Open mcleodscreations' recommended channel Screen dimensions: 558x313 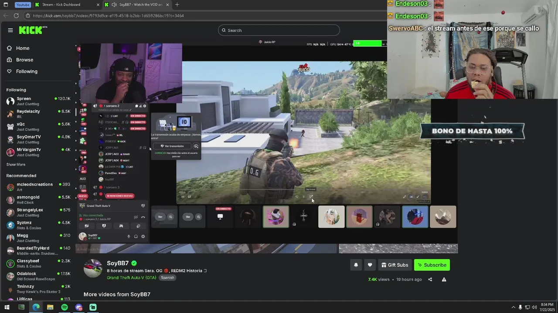coord(38,186)
